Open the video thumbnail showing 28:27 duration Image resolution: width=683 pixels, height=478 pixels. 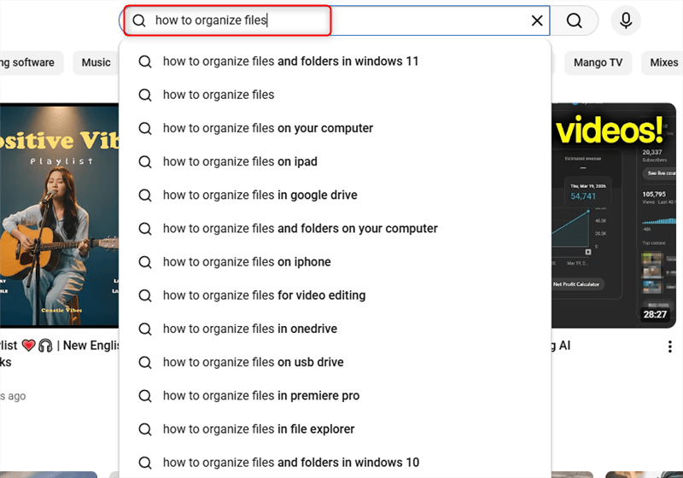click(614, 215)
